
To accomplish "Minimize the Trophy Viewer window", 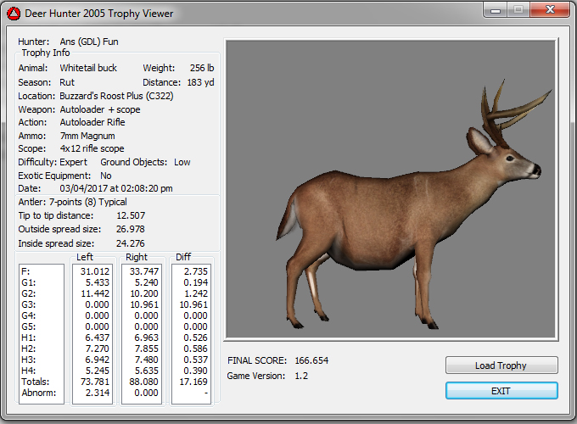I will [496, 9].
